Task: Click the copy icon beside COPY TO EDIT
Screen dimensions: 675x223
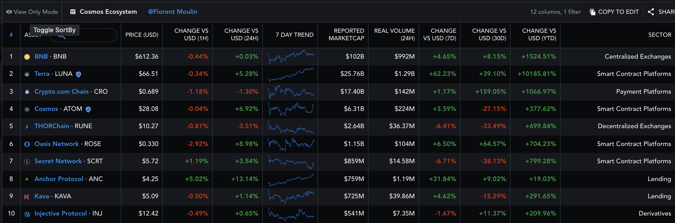Action: pyautogui.click(x=592, y=12)
